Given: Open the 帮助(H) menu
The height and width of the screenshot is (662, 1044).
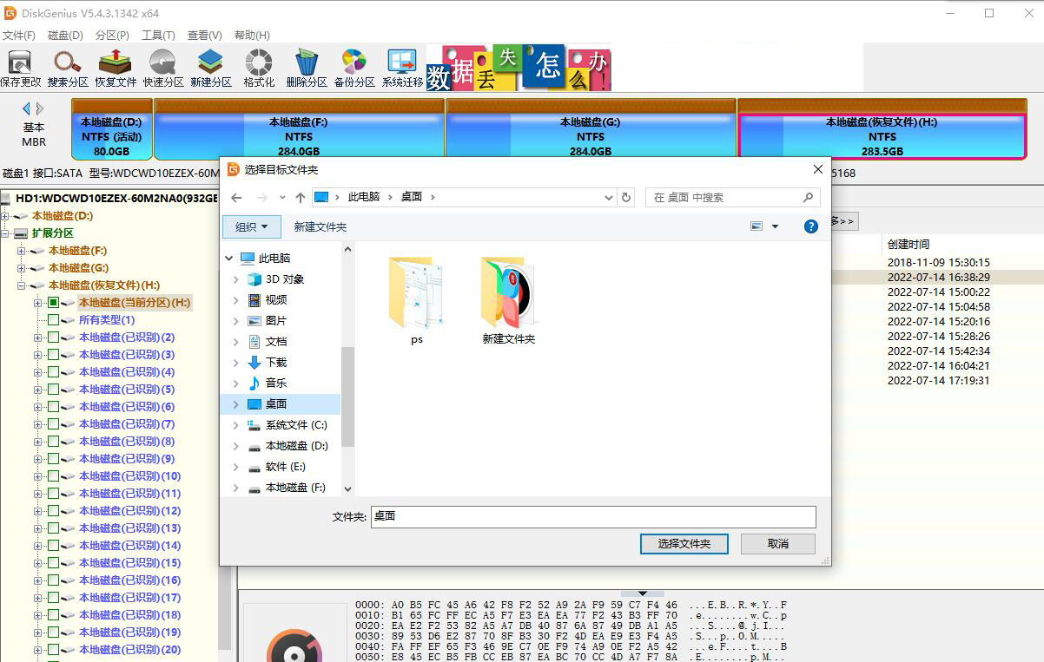Looking at the screenshot, I should click(252, 35).
